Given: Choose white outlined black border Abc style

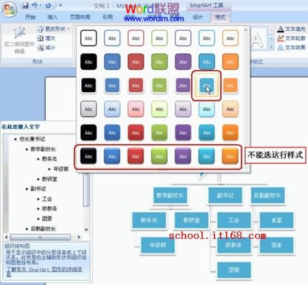Looking at the screenshot, I should pyautogui.click(x=89, y=38).
